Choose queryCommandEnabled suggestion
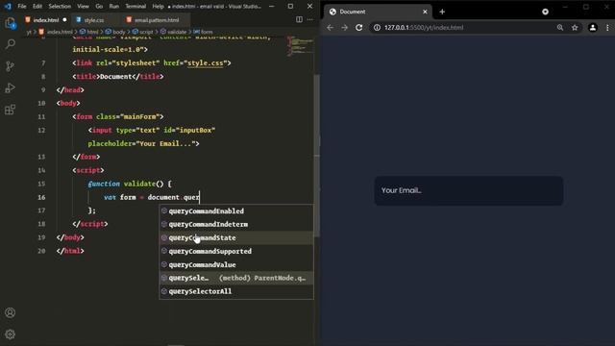 click(236, 211)
